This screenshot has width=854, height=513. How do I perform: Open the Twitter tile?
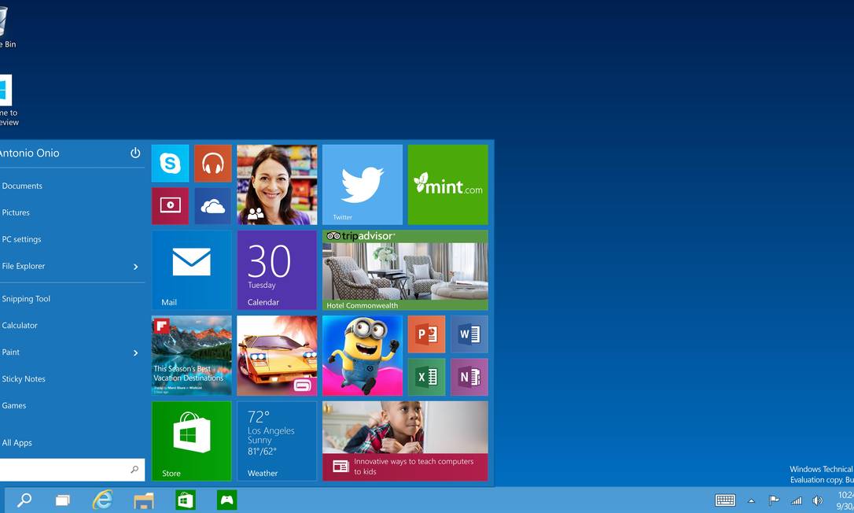(x=362, y=184)
